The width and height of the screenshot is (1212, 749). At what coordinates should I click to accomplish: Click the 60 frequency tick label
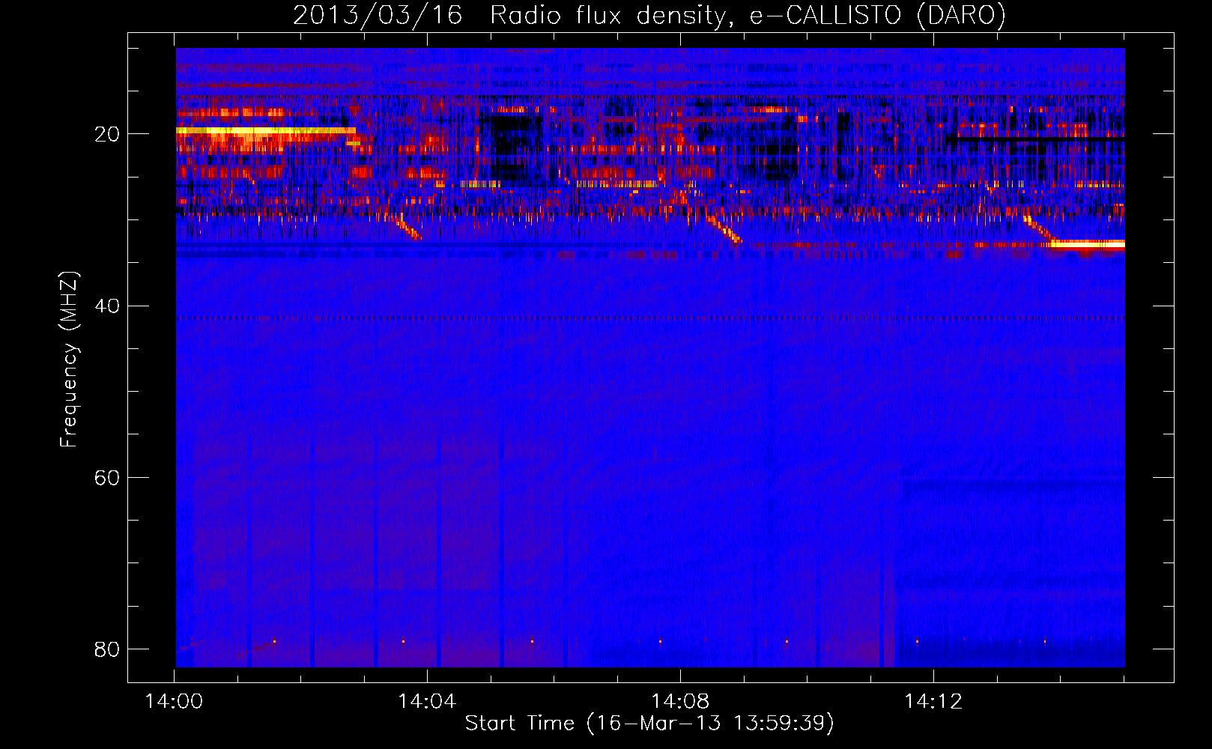107,477
